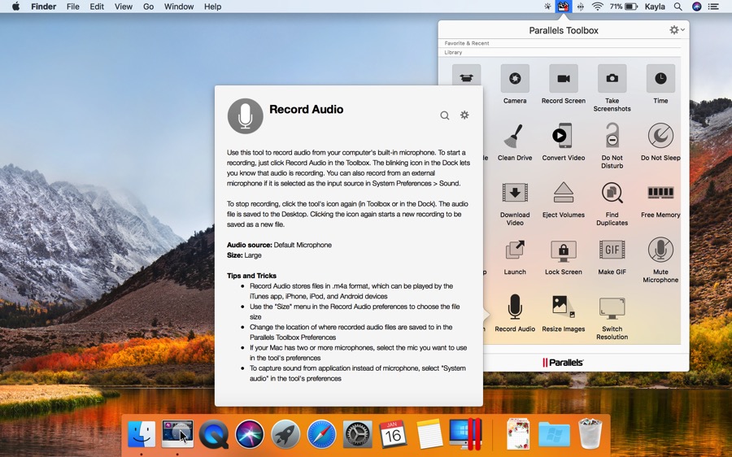Screen dimensions: 732x457
Task: Click the Siri icon in menu bar
Action: point(696,7)
